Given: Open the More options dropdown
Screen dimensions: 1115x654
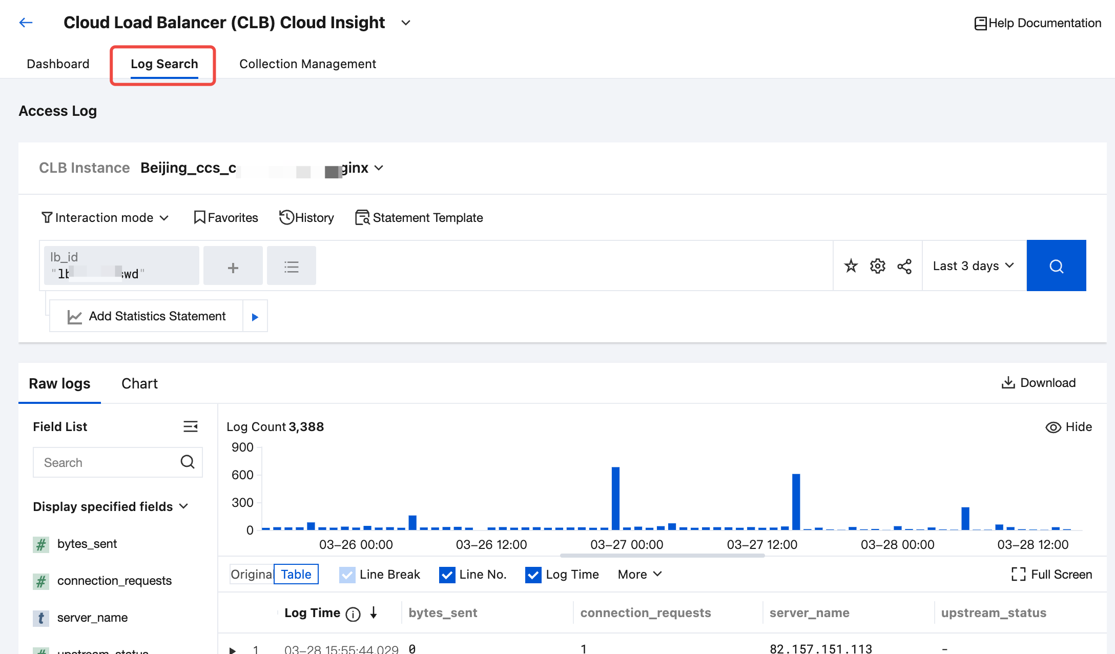Looking at the screenshot, I should pyautogui.click(x=639, y=574).
